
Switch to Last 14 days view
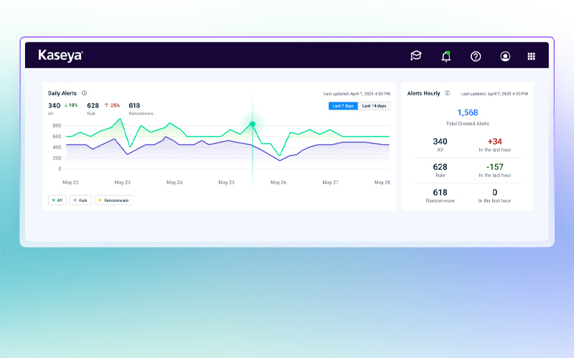[x=374, y=106]
